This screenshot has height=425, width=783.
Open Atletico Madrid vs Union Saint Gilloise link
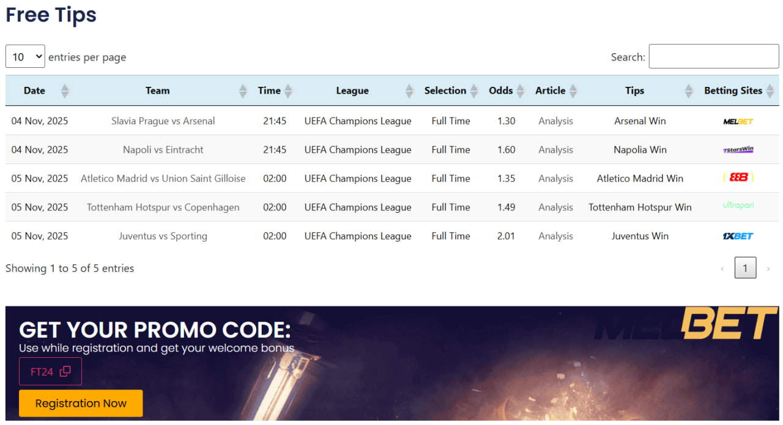tap(163, 179)
